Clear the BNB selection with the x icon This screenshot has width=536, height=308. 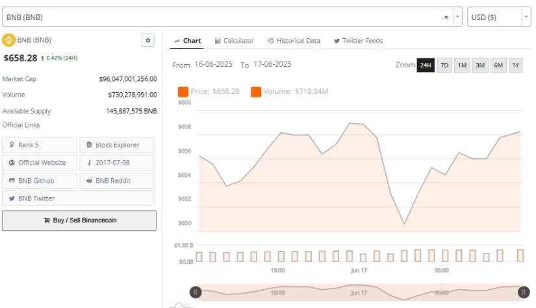point(446,17)
